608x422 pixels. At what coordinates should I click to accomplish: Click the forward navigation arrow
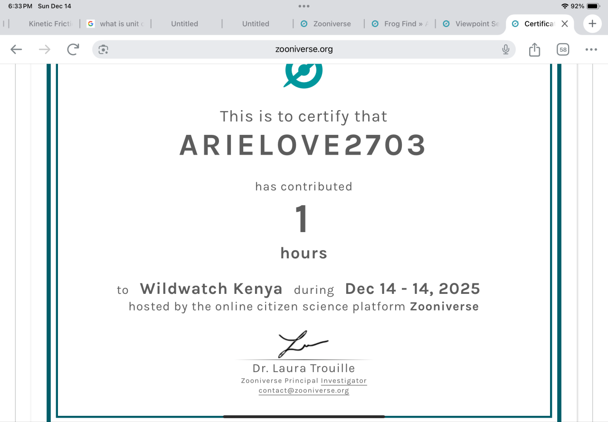click(45, 49)
